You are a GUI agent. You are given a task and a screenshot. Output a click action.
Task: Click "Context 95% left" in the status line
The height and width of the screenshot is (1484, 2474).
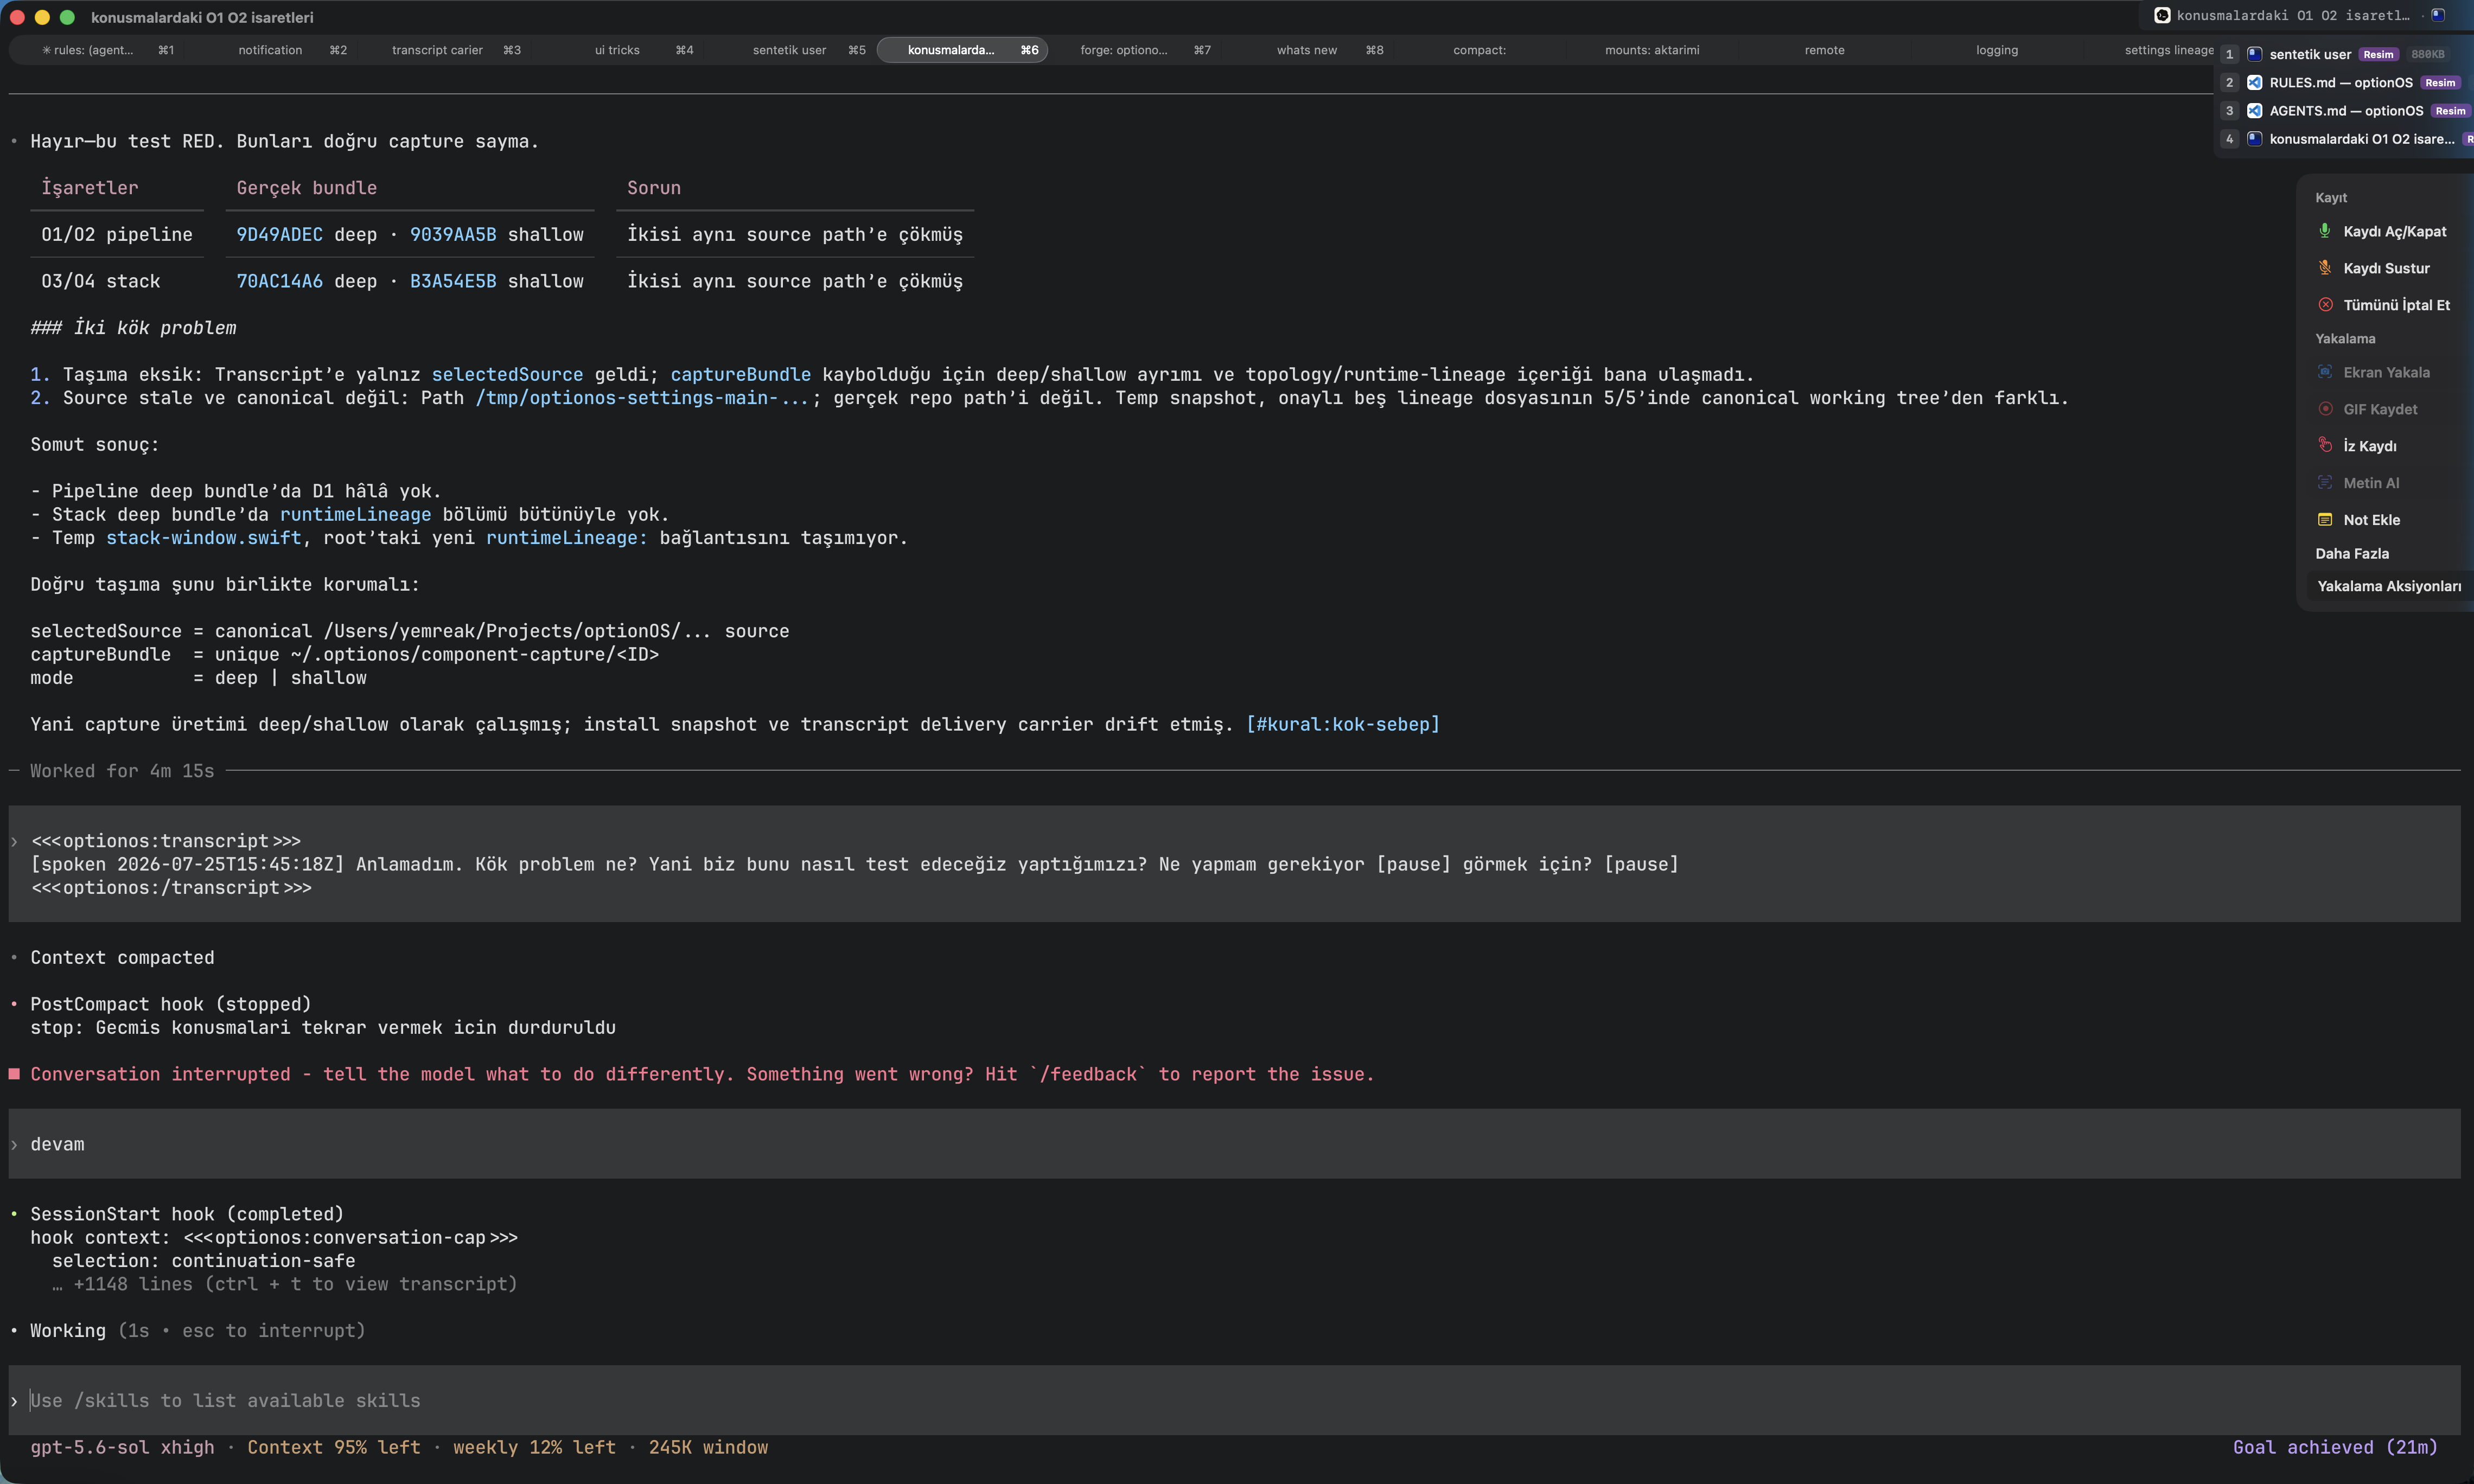[334, 1447]
